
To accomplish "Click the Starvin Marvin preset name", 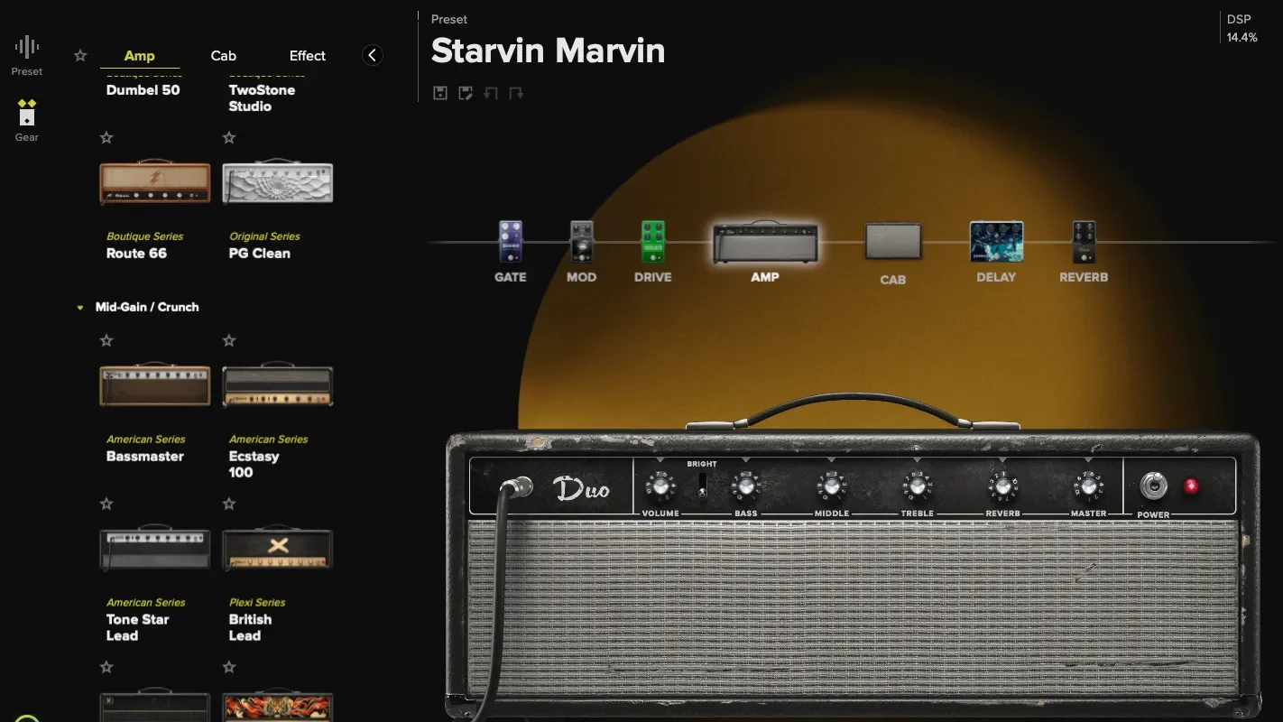I will click(548, 51).
